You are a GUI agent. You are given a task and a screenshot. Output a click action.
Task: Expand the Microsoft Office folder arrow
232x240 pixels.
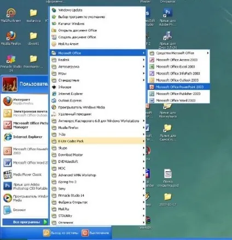click(143, 53)
